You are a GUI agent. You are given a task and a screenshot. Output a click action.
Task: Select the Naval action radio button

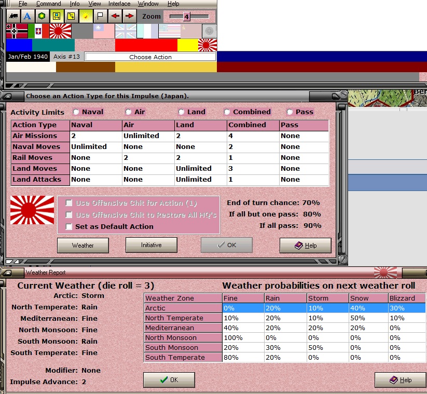76,112
